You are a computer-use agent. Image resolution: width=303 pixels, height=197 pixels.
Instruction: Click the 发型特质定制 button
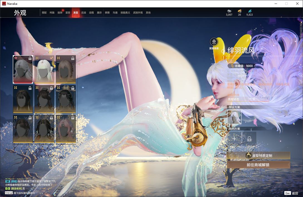click(258, 155)
